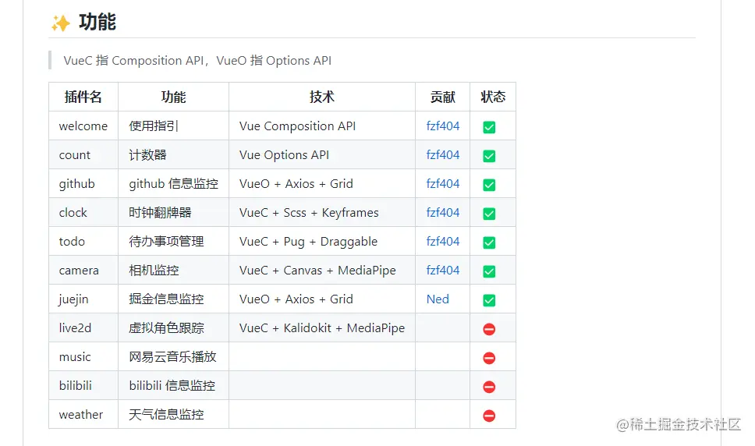Click green check icon in juejin row
This screenshot has height=446, width=755.
[489, 300]
